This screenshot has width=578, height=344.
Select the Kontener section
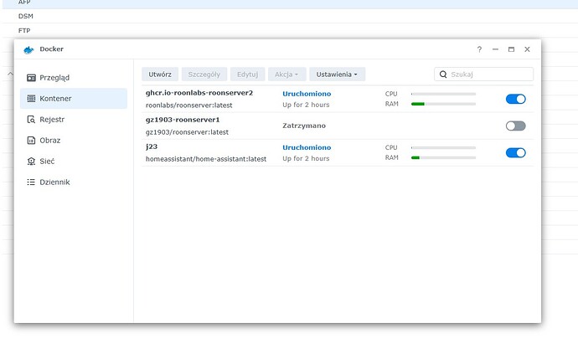click(74, 98)
